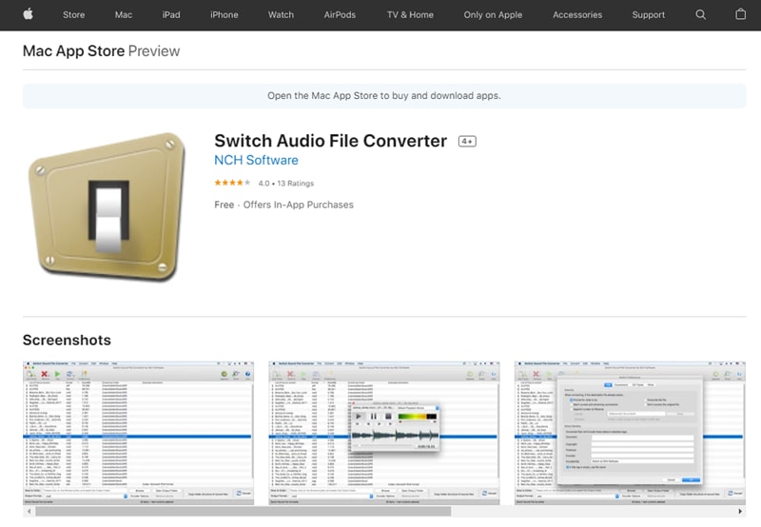Screen dimensions: 761x527
Task: Click the Switch app switch-plate icon
Action: 107,206
